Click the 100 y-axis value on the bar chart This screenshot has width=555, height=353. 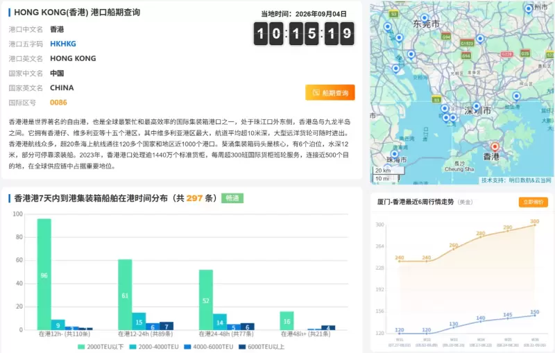(x=18, y=214)
